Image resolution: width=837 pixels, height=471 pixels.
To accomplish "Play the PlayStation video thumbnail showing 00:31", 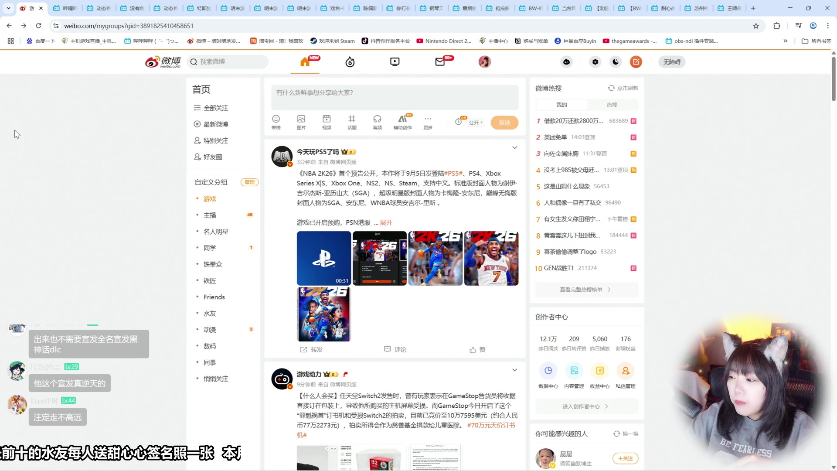I will click(x=323, y=258).
